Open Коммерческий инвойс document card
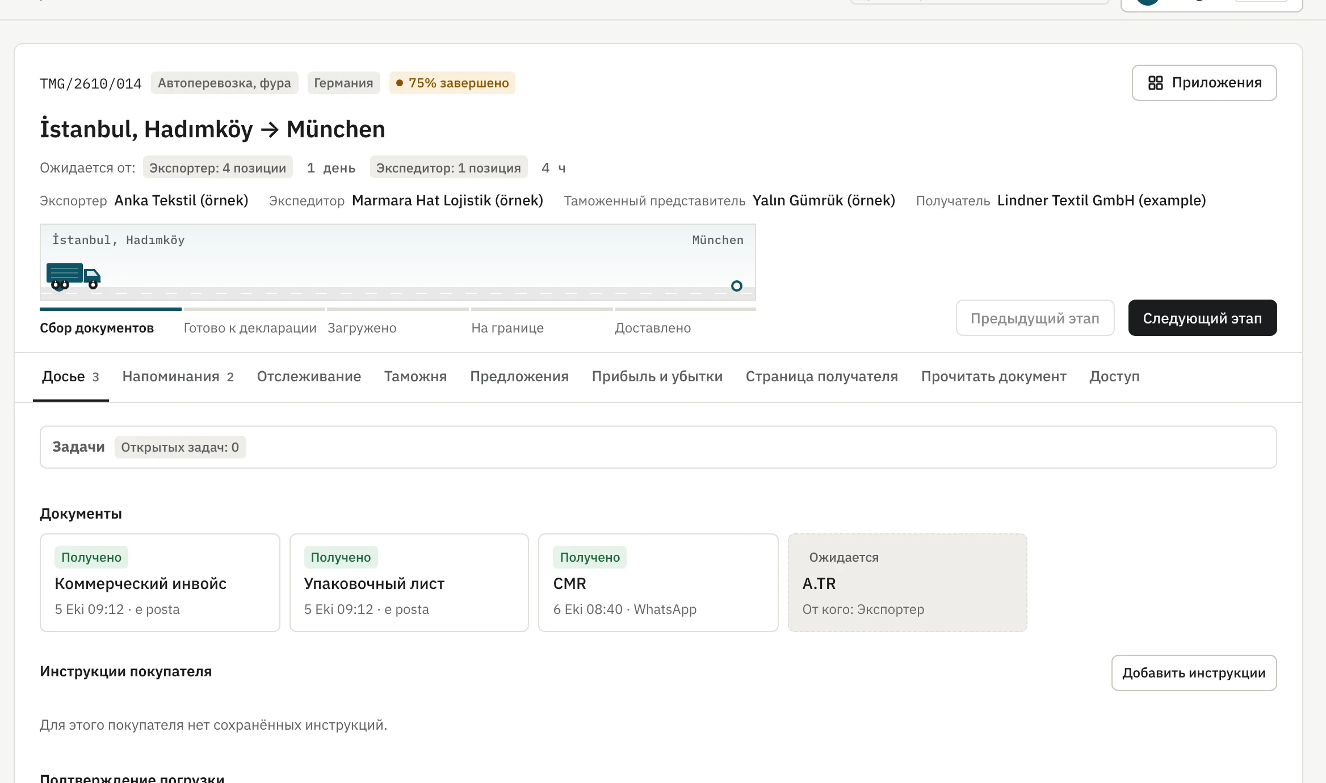The image size is (1326, 783). click(160, 583)
